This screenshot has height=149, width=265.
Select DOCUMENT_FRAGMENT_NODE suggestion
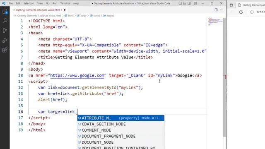121,136
